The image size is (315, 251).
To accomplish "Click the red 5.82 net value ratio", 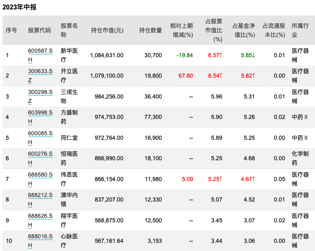I will (248, 76).
